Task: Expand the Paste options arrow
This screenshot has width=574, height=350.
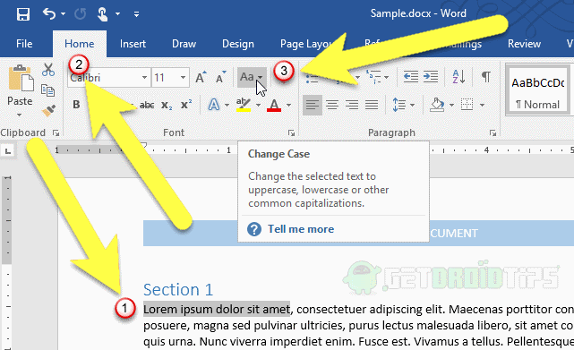Action: tap(20, 115)
